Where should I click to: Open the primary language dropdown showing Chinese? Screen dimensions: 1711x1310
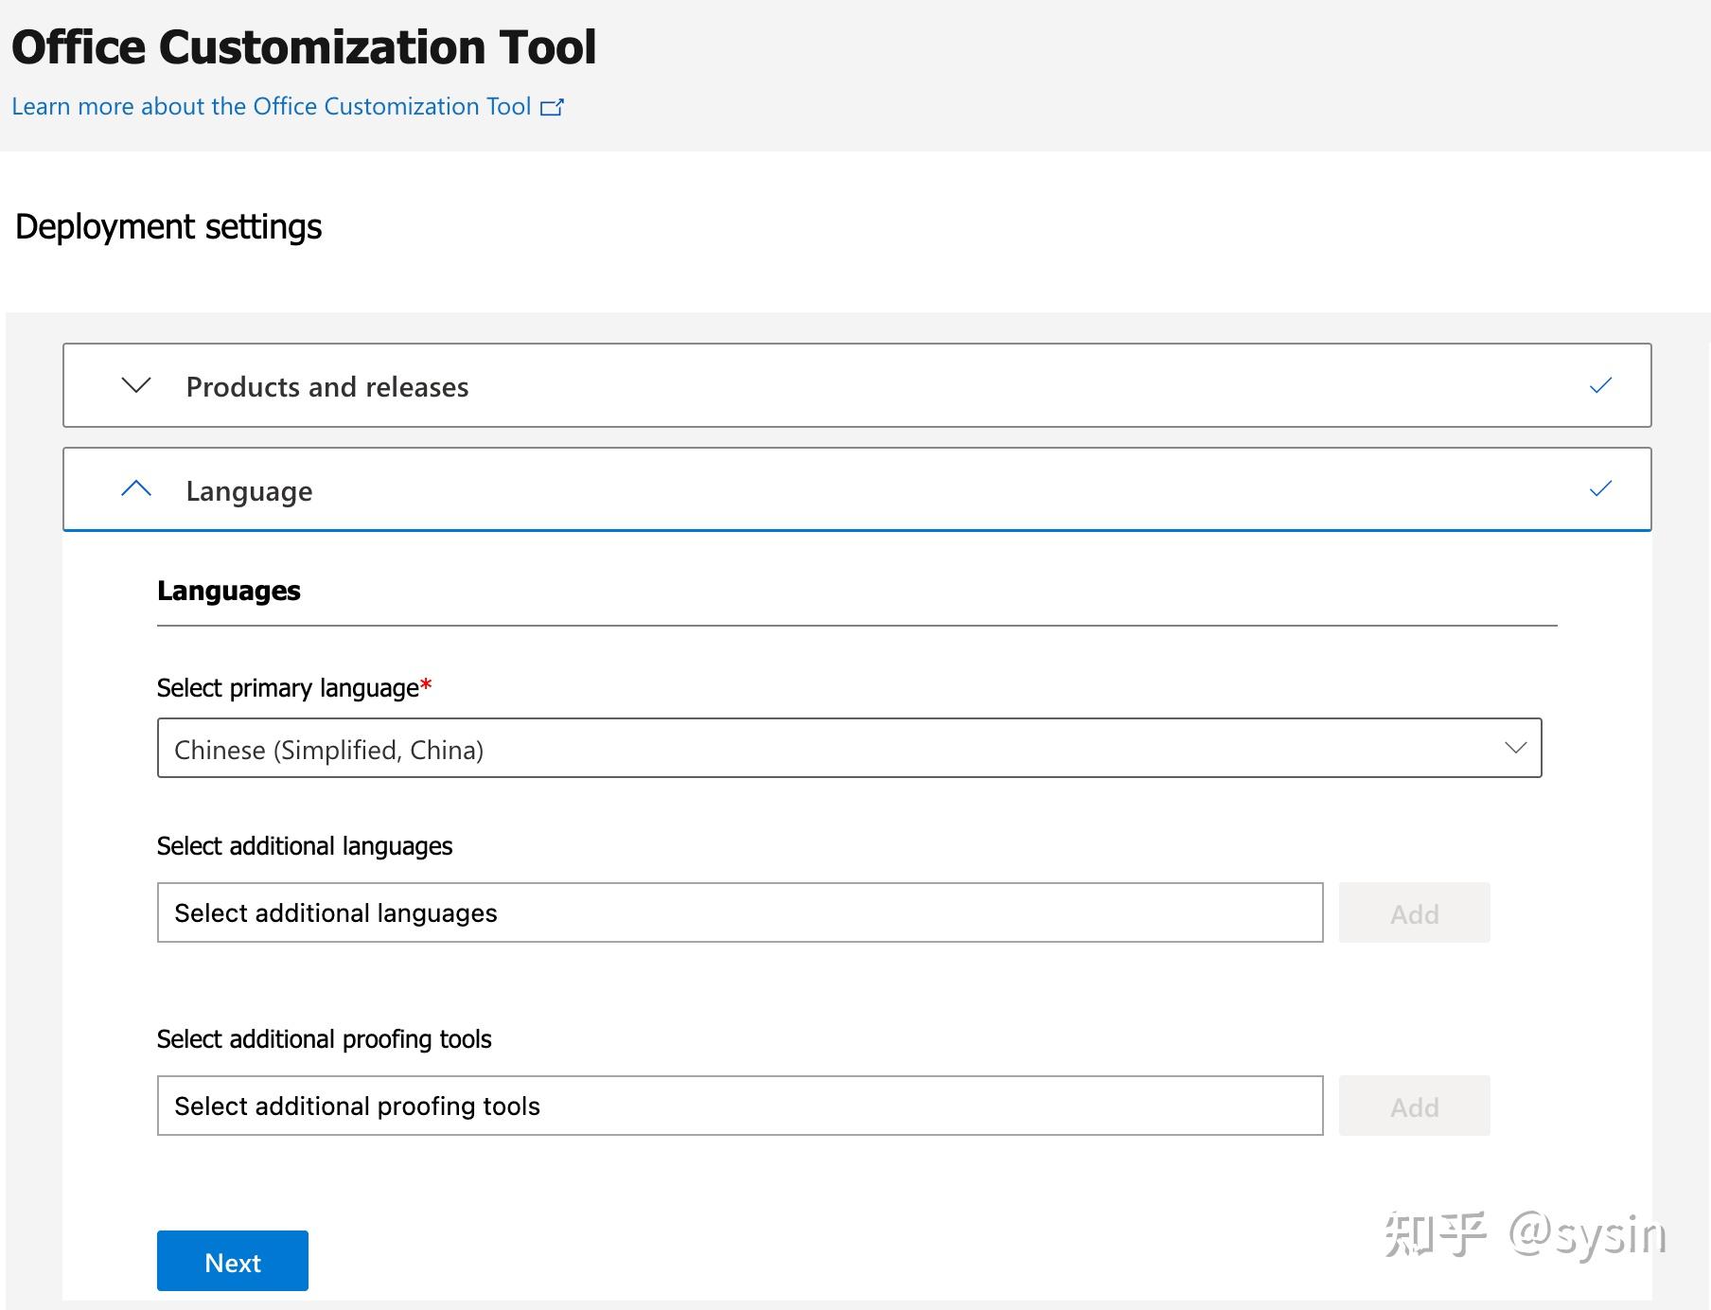pyautogui.click(x=849, y=748)
